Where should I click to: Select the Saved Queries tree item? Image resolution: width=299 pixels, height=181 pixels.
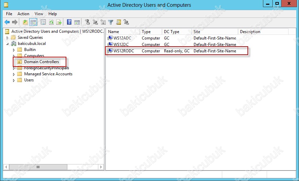30,37
